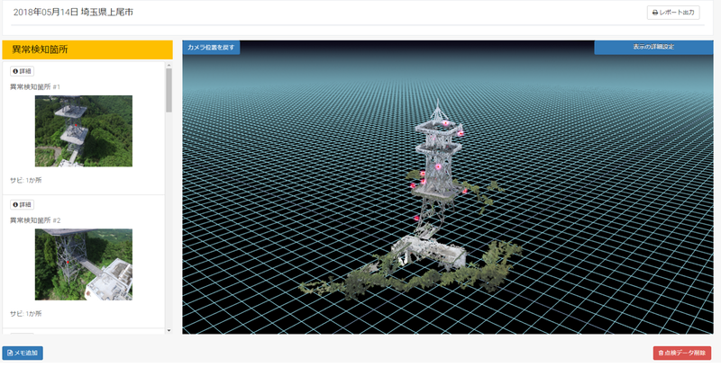Click the 異常検知箇所 #2 title text
This screenshot has height=367, width=721.
pyautogui.click(x=35, y=219)
